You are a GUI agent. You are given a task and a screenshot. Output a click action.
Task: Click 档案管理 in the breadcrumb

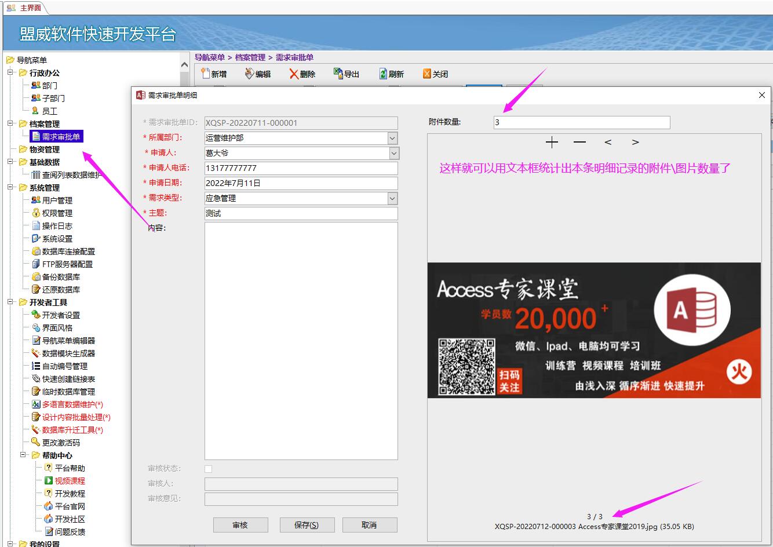point(250,57)
